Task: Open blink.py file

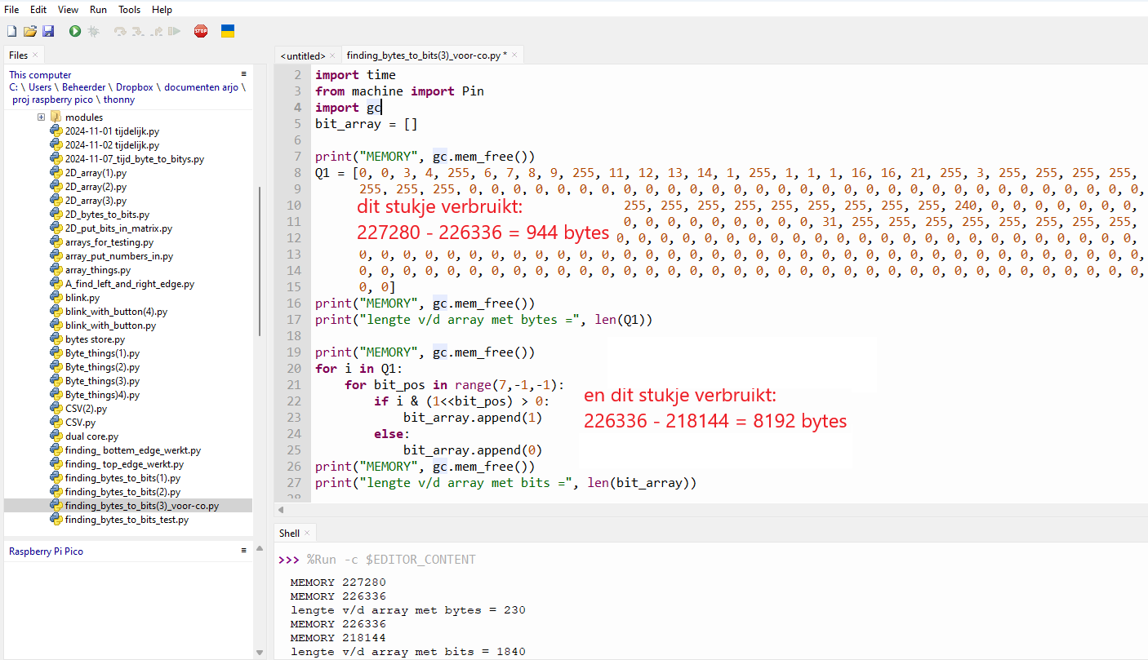Action: [82, 298]
